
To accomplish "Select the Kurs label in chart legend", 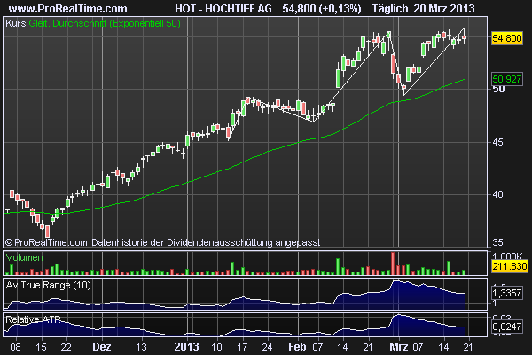I will coord(16,23).
